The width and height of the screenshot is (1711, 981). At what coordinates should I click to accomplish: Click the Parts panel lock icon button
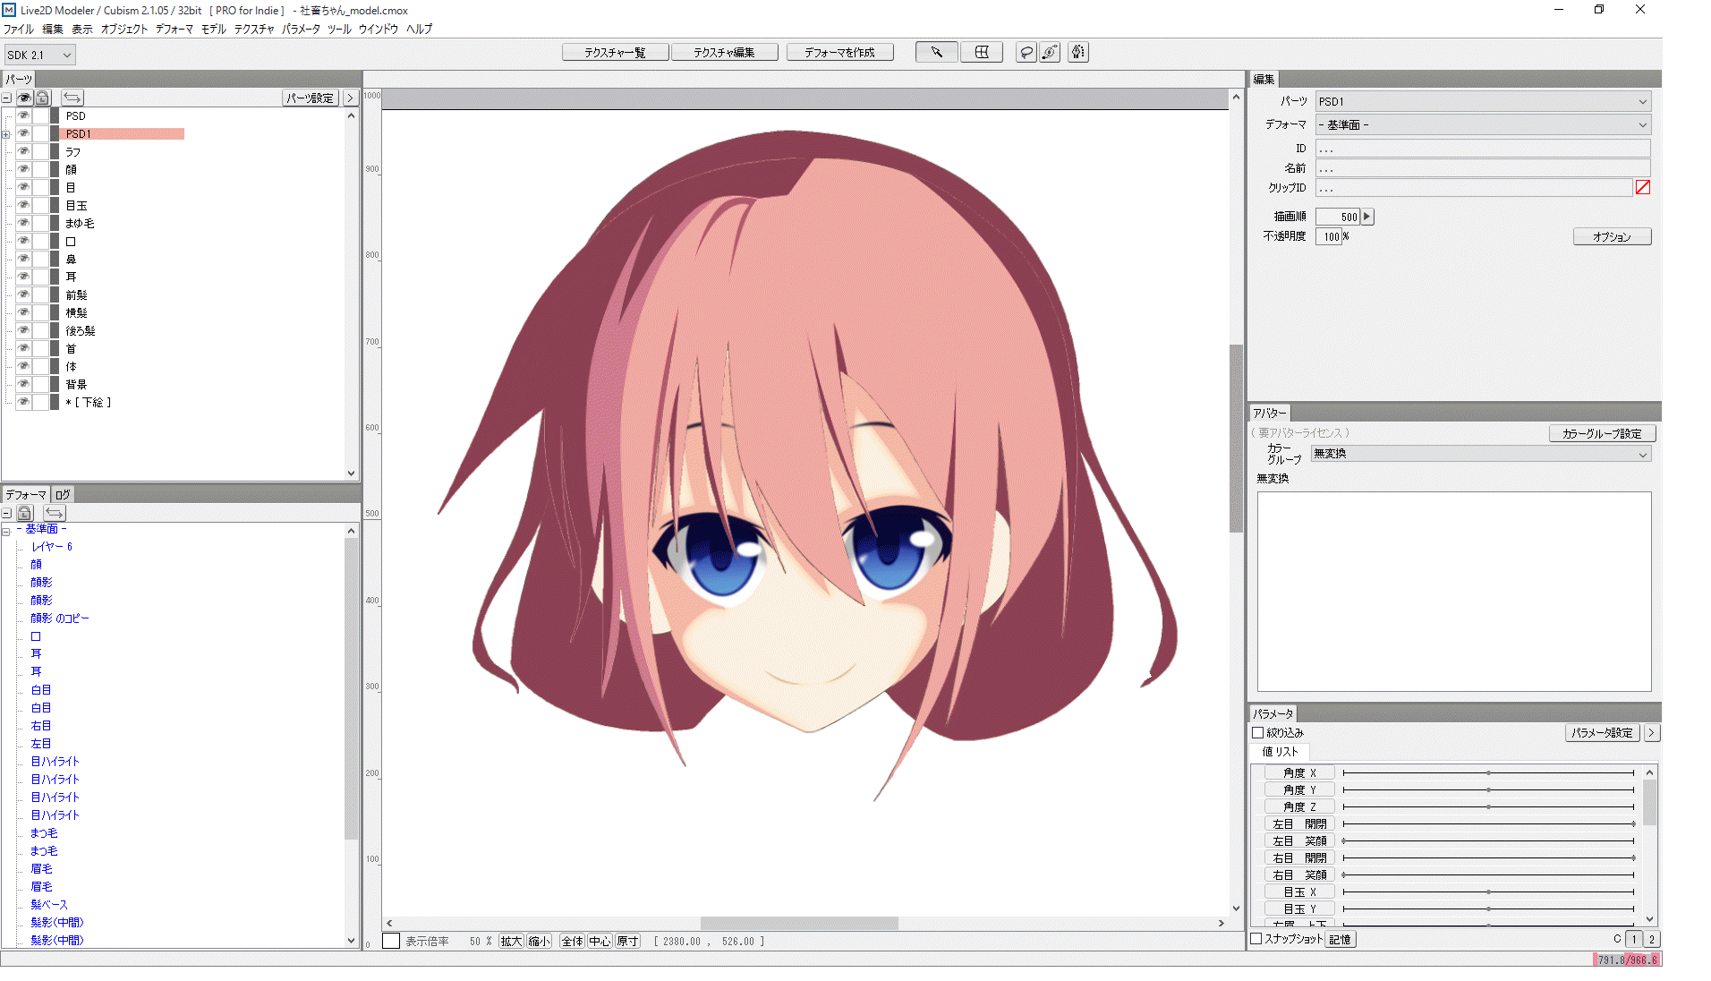(x=42, y=98)
